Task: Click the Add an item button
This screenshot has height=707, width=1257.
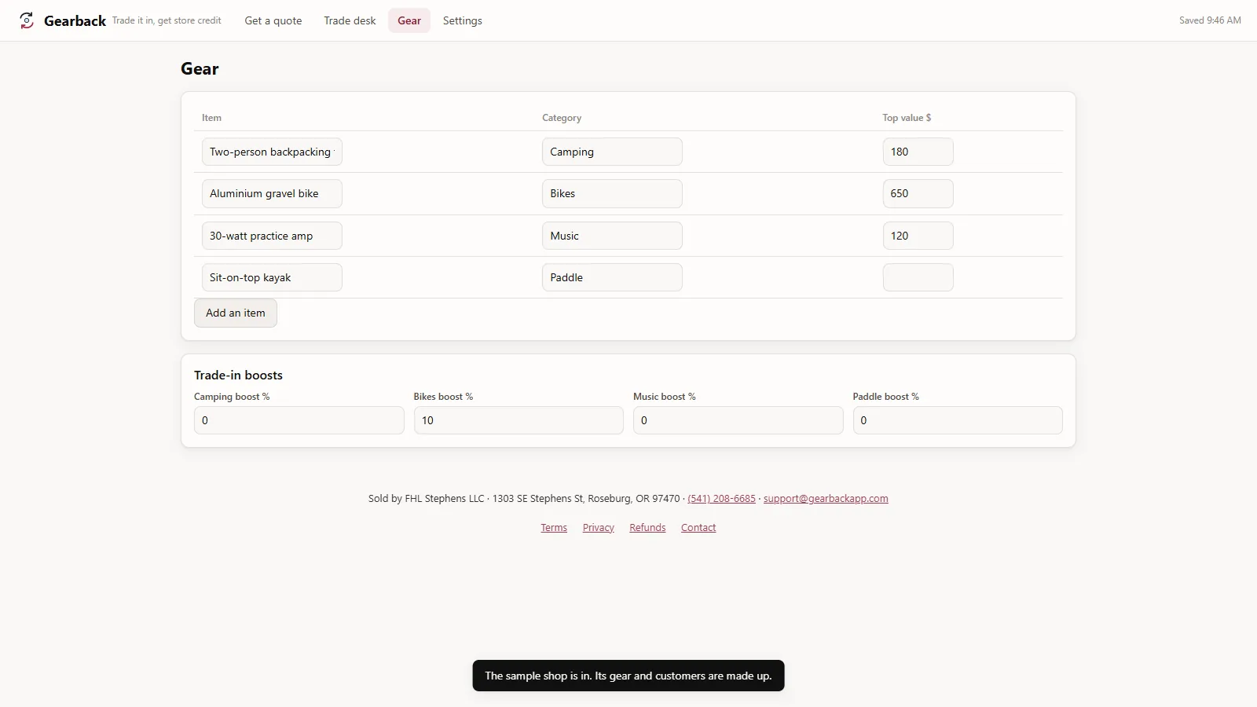Action: pos(236,313)
